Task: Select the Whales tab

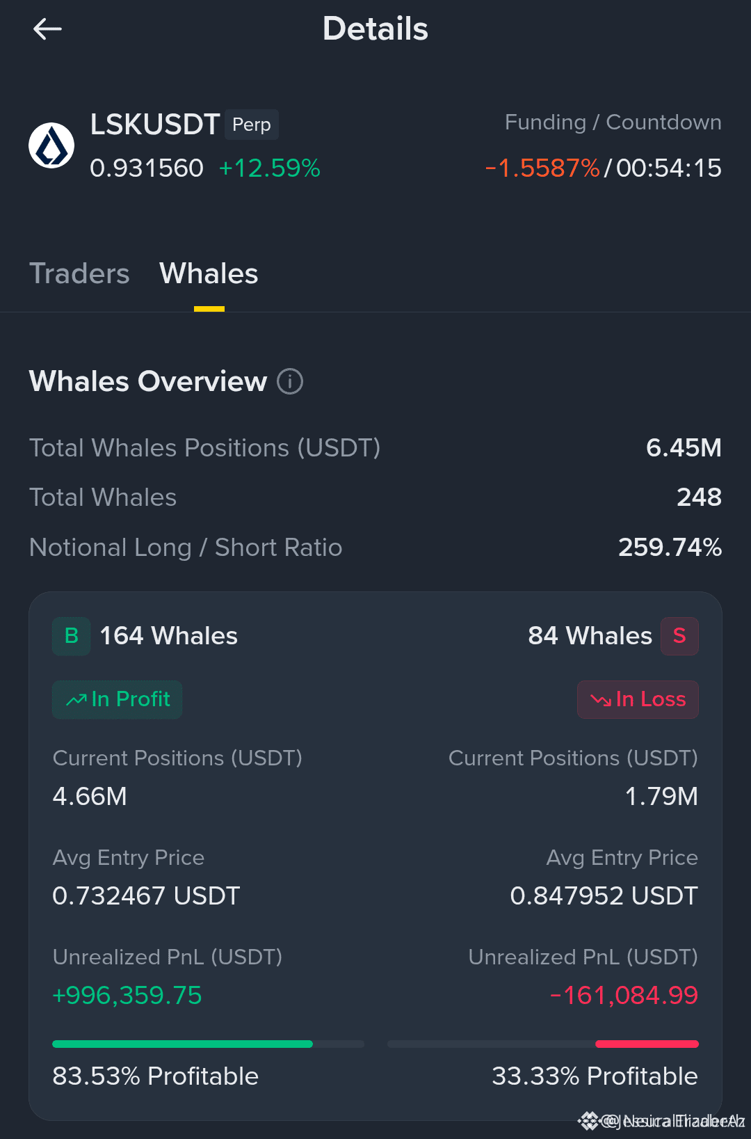Action: click(209, 273)
